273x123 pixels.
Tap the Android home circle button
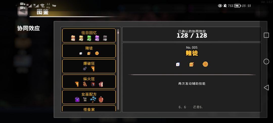266,61
